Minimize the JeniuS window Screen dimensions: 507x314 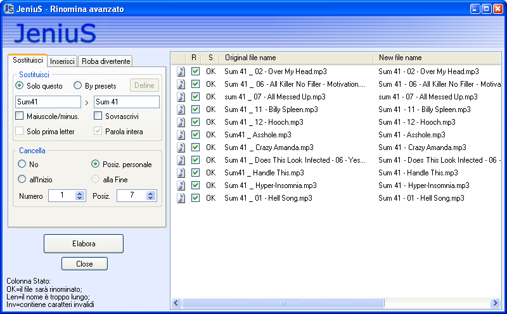tap(475, 9)
